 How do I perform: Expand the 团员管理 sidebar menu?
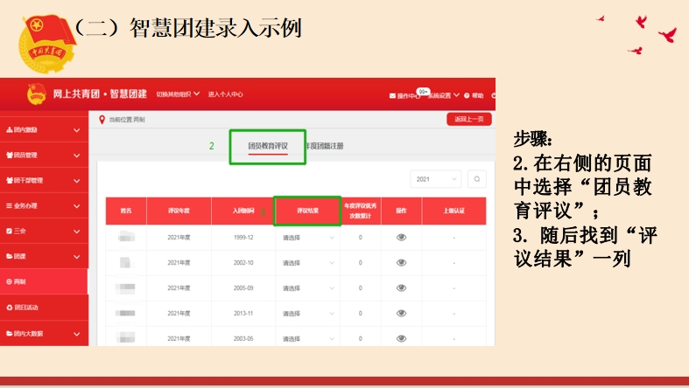click(44, 156)
